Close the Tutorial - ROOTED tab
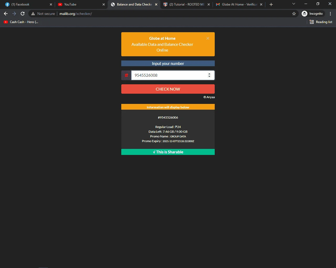The width and height of the screenshot is (336, 268). (x=209, y=4)
